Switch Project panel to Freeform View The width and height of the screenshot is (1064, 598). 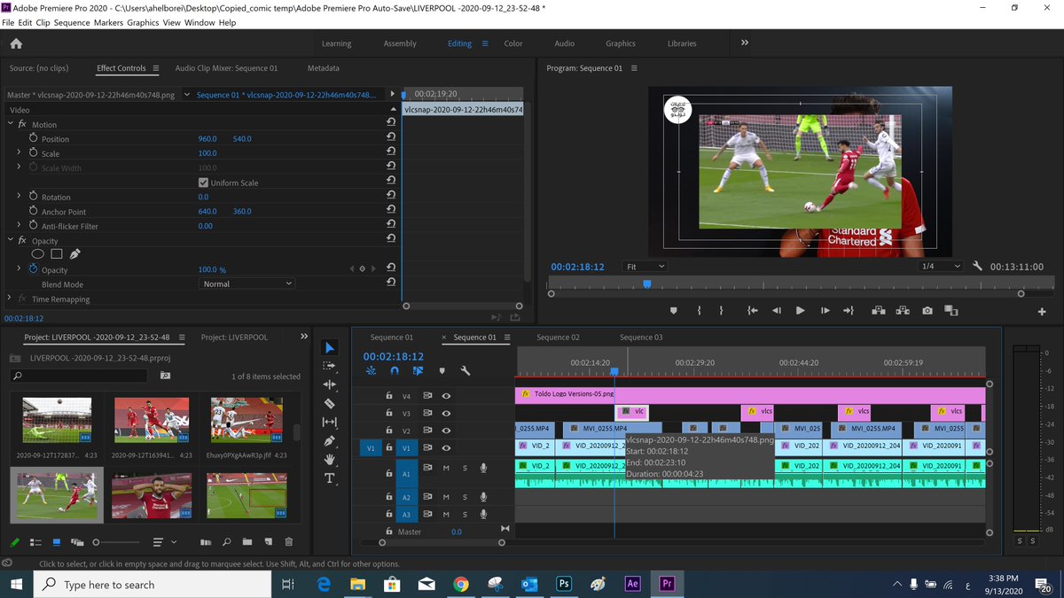pos(77,541)
